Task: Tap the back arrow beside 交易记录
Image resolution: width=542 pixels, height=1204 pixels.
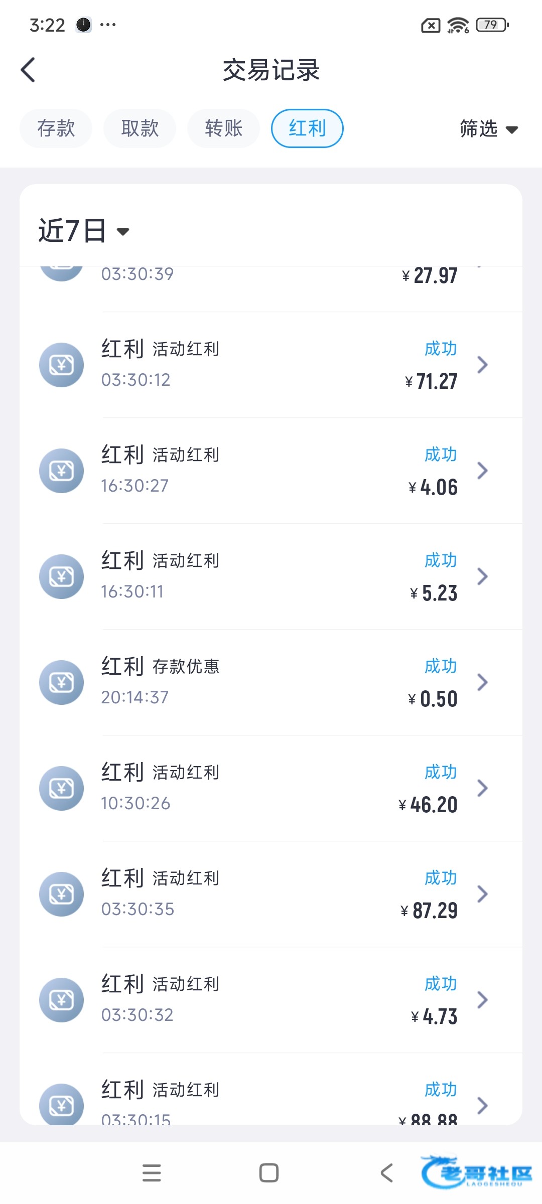Action: point(29,70)
